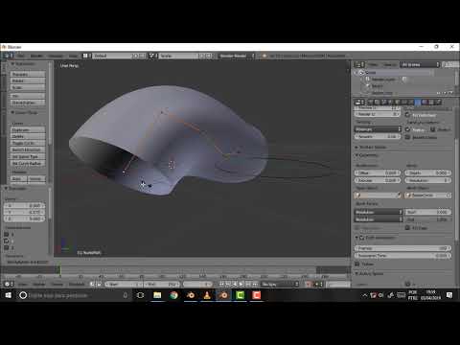Click the Toggle Cyclic button
The width and height of the screenshot is (460, 345).
28,143
